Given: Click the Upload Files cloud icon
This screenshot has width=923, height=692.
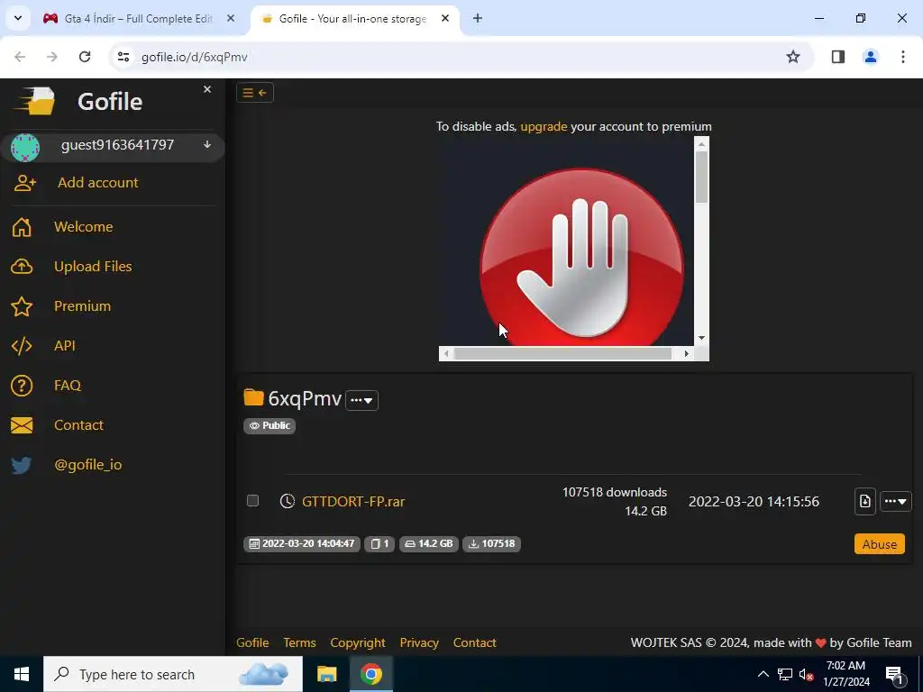Looking at the screenshot, I should point(22,267).
